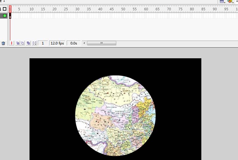Image resolution: width=238 pixels, height=160 pixels.
Task: Show all layers as outlines header icon
Action: tap(4, 9)
